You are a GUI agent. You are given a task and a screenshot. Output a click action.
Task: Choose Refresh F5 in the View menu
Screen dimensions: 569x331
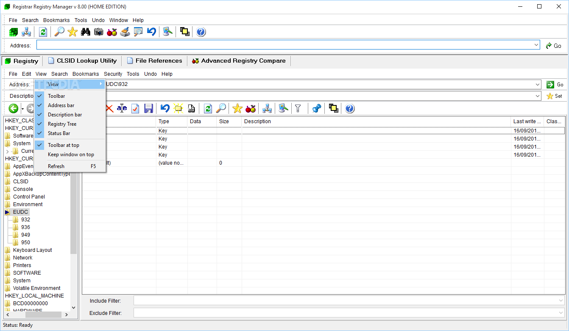point(70,166)
